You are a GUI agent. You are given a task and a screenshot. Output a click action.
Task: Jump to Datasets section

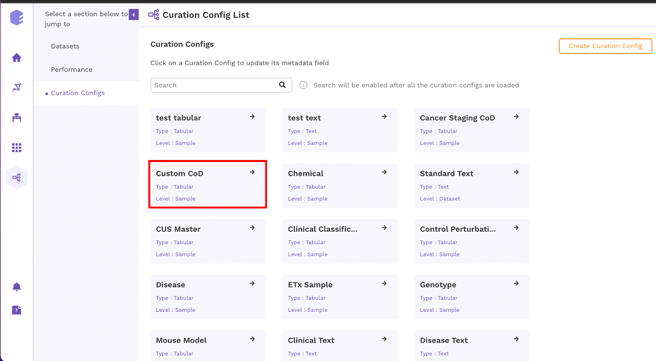65,46
